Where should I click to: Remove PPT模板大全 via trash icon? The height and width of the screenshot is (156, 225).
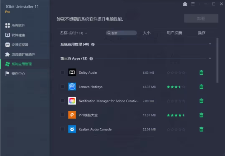point(201,115)
